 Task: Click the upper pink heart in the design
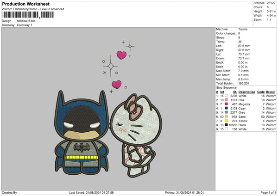click(x=121, y=55)
